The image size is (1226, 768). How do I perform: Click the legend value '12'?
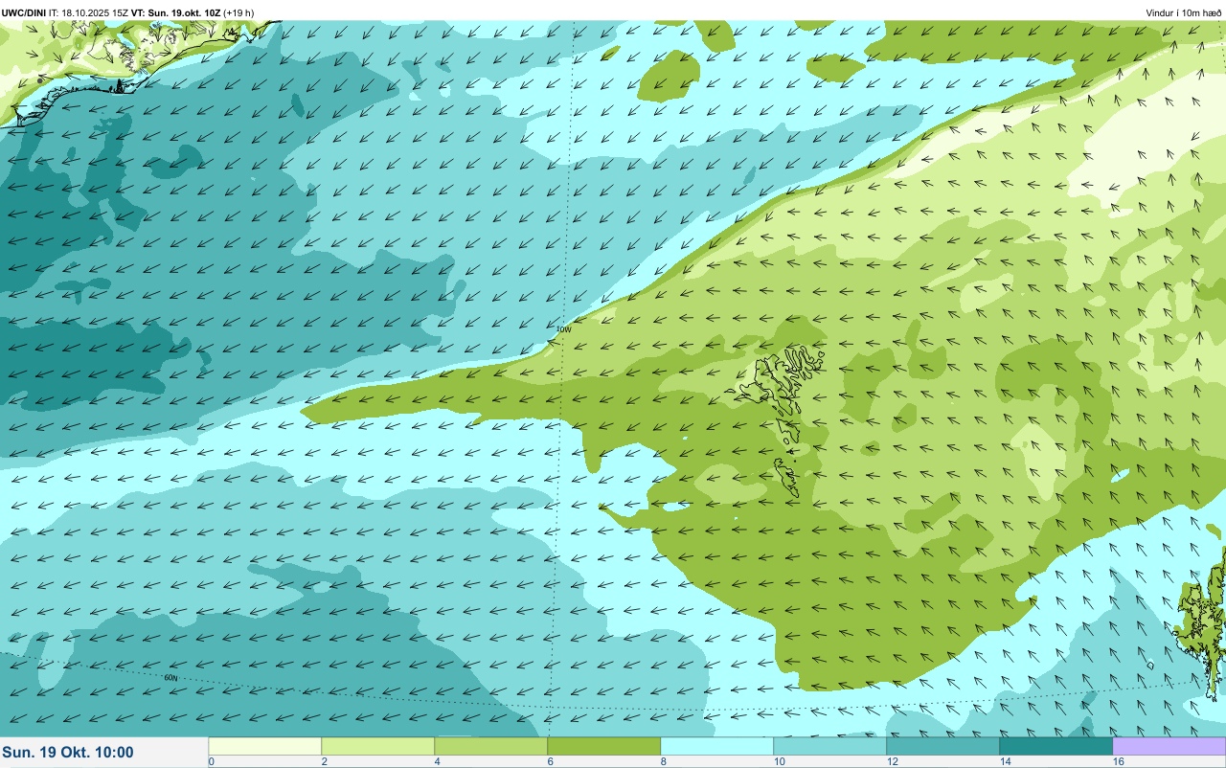[893, 761]
